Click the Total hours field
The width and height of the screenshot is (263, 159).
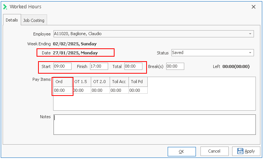(x=133, y=66)
